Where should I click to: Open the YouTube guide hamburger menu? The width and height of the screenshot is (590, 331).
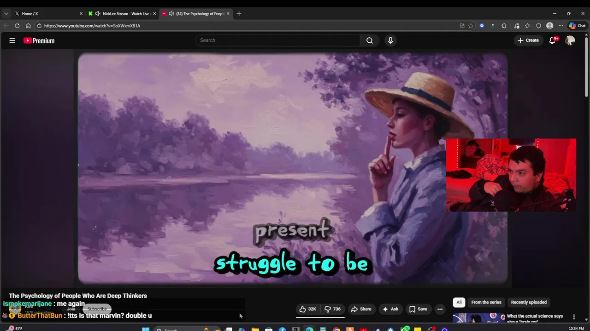[12, 40]
